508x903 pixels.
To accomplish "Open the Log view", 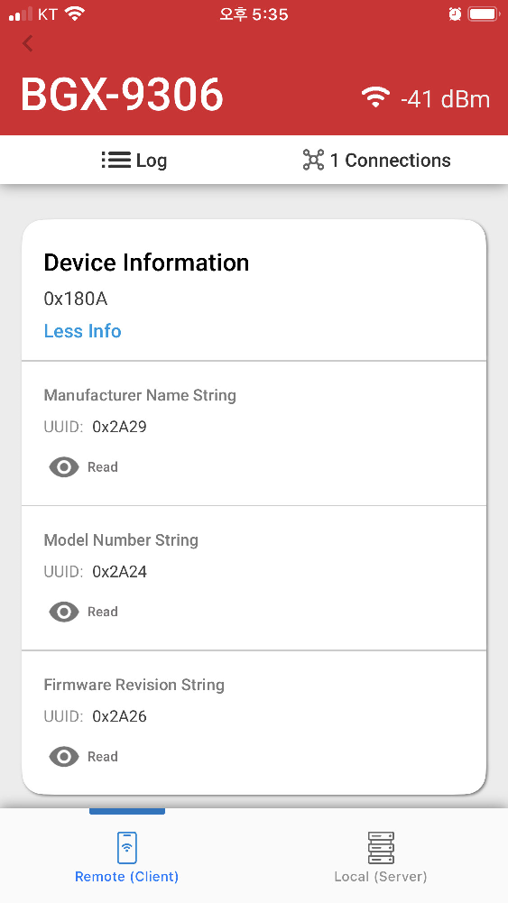I will pyautogui.click(x=134, y=160).
